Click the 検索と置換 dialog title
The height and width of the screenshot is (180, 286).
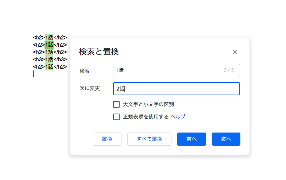[99, 52]
